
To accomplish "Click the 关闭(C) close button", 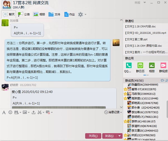I will [93, 136].
